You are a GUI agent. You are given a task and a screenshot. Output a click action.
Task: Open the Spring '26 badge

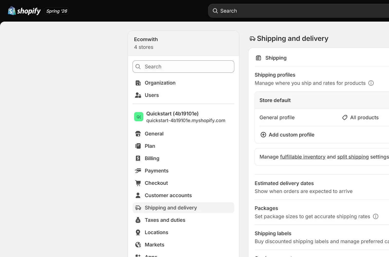[57, 11]
